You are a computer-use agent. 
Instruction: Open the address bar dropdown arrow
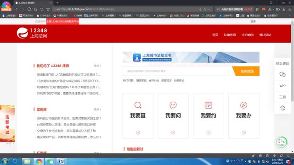tap(209, 9)
